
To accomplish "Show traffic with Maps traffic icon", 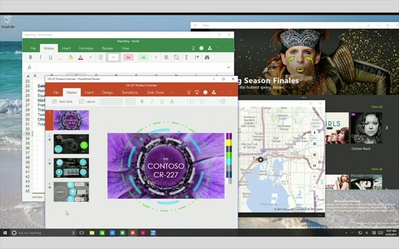I will [314, 144].
